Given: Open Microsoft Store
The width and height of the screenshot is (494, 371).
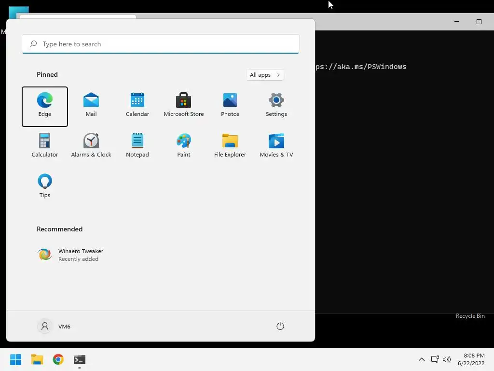Looking at the screenshot, I should pos(184,107).
